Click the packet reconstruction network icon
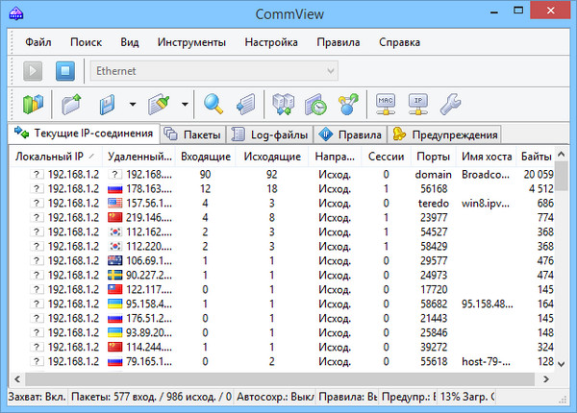 pos(283,103)
